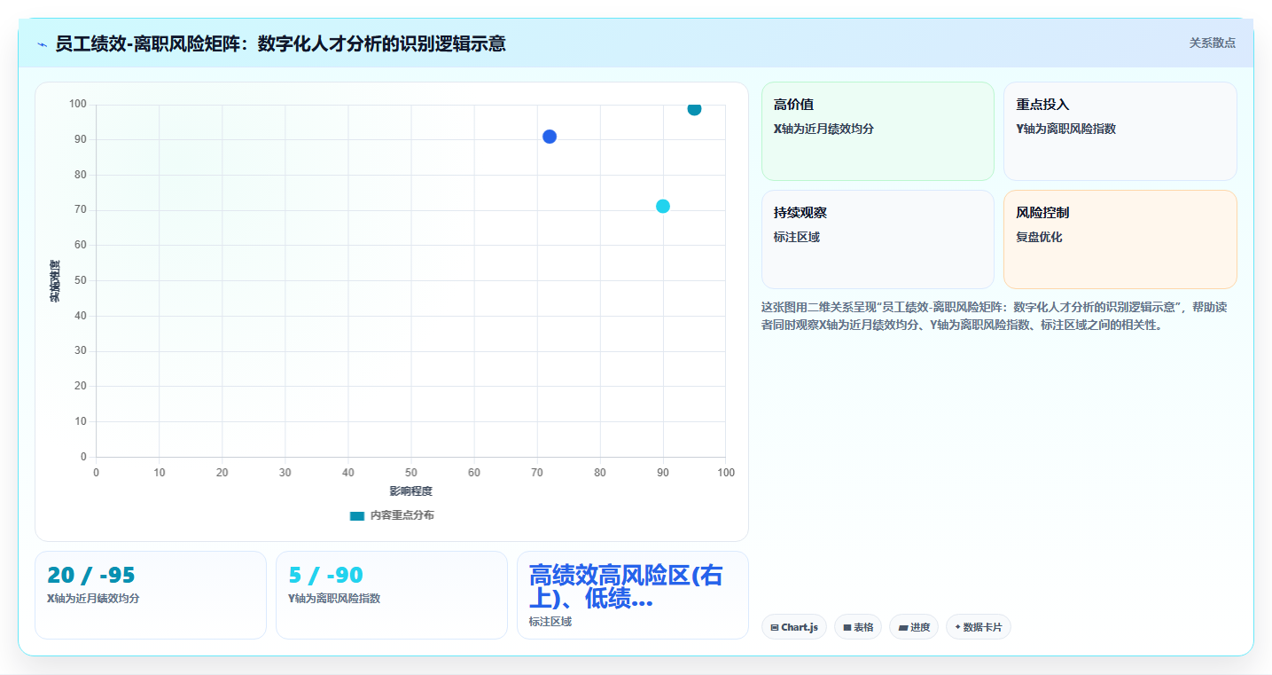Select the scatter point at x 72
The width and height of the screenshot is (1272, 675).
point(550,137)
